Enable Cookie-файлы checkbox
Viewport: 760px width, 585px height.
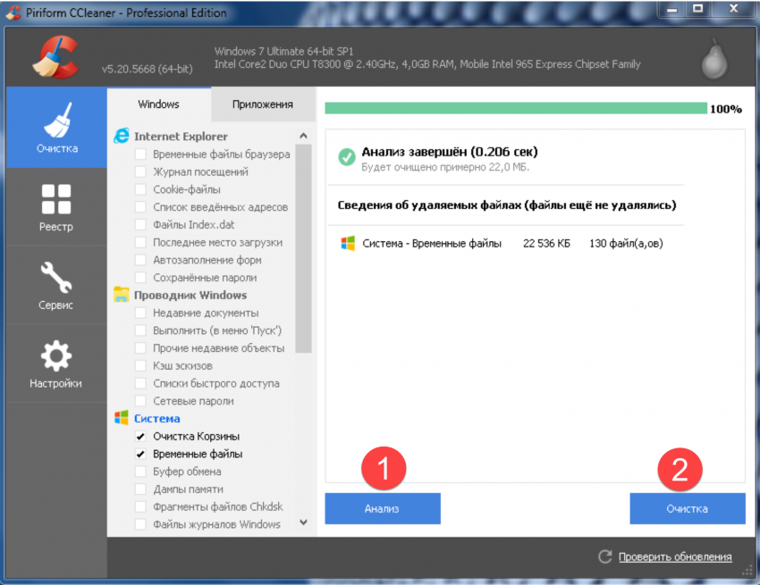click(140, 189)
